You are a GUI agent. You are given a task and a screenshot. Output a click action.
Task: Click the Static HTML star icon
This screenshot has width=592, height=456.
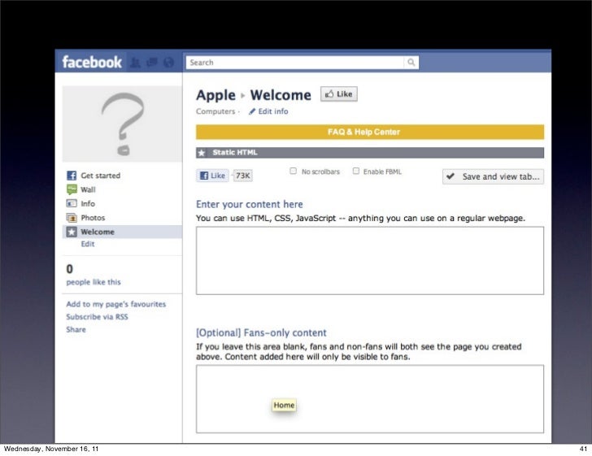(x=202, y=153)
